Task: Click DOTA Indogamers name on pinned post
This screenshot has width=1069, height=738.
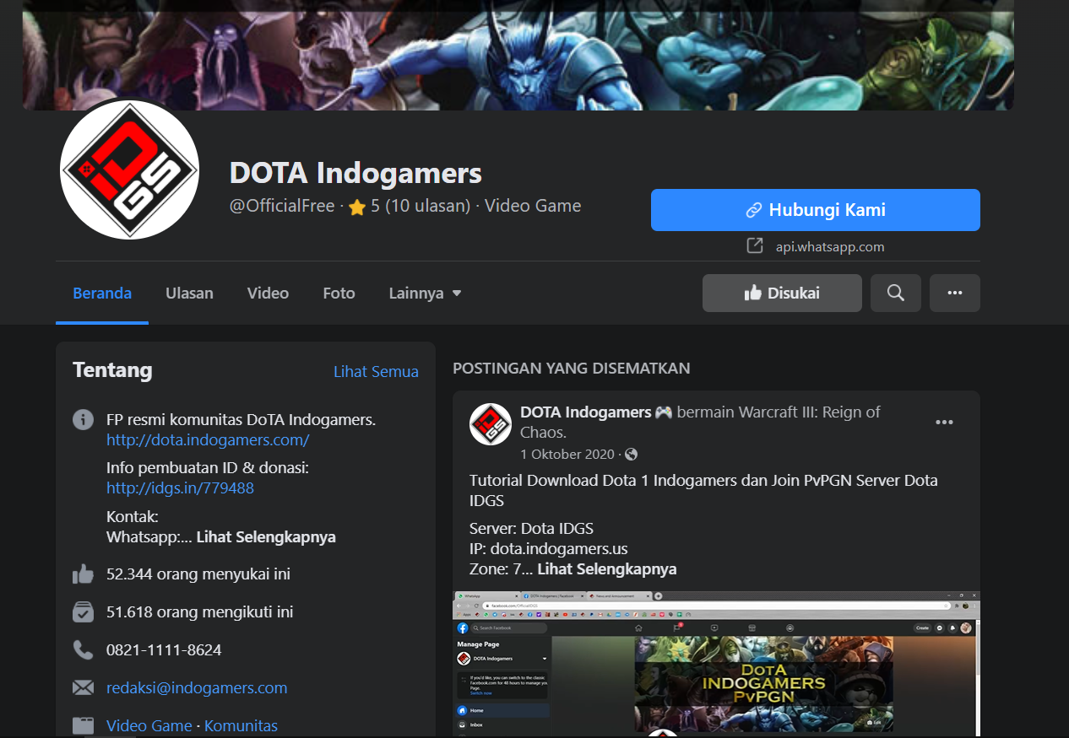Action: pyautogui.click(x=586, y=412)
